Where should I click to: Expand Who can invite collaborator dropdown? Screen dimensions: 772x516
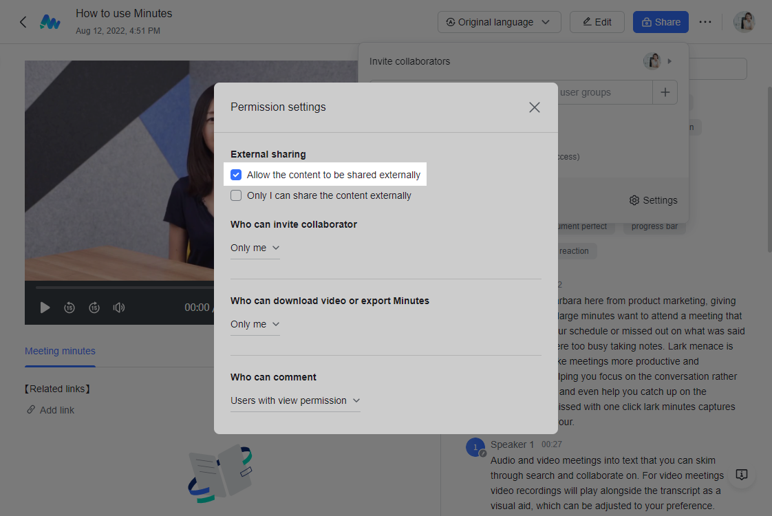coord(255,248)
